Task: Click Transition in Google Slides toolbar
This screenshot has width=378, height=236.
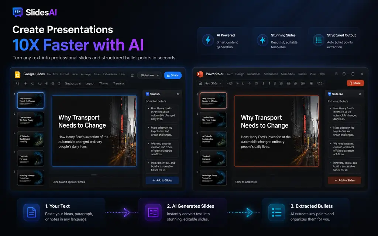Action: 119,83
